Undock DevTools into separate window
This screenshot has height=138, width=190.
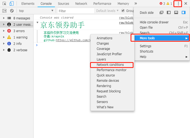[161, 12]
